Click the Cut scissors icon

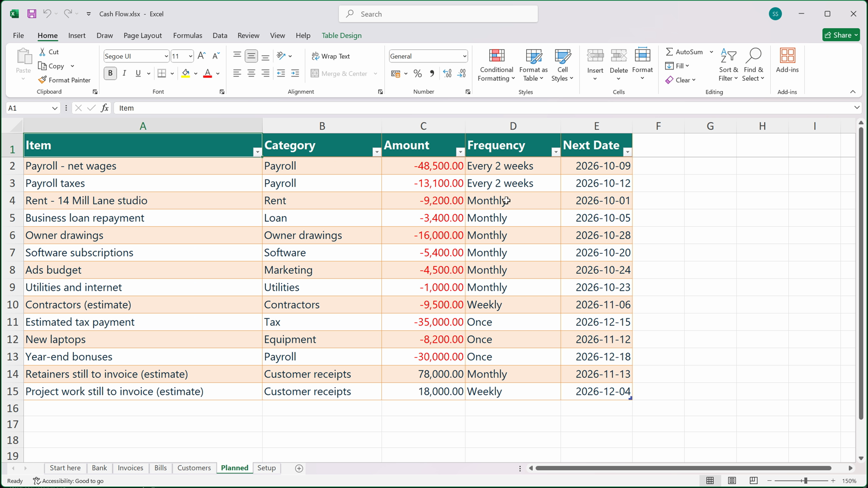[42, 52]
